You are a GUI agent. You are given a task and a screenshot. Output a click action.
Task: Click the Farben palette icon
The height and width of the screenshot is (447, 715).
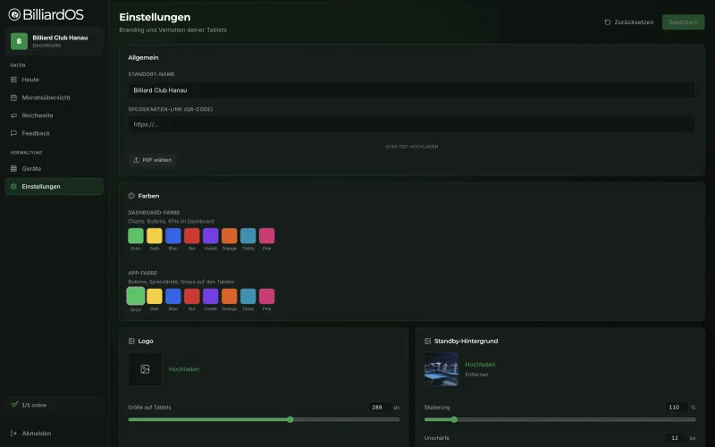[131, 196]
